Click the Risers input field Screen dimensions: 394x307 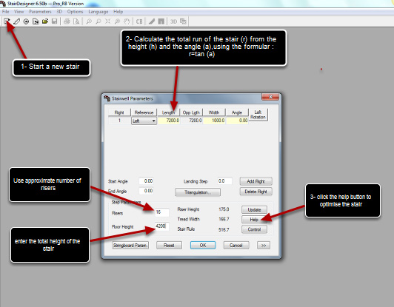162,212
